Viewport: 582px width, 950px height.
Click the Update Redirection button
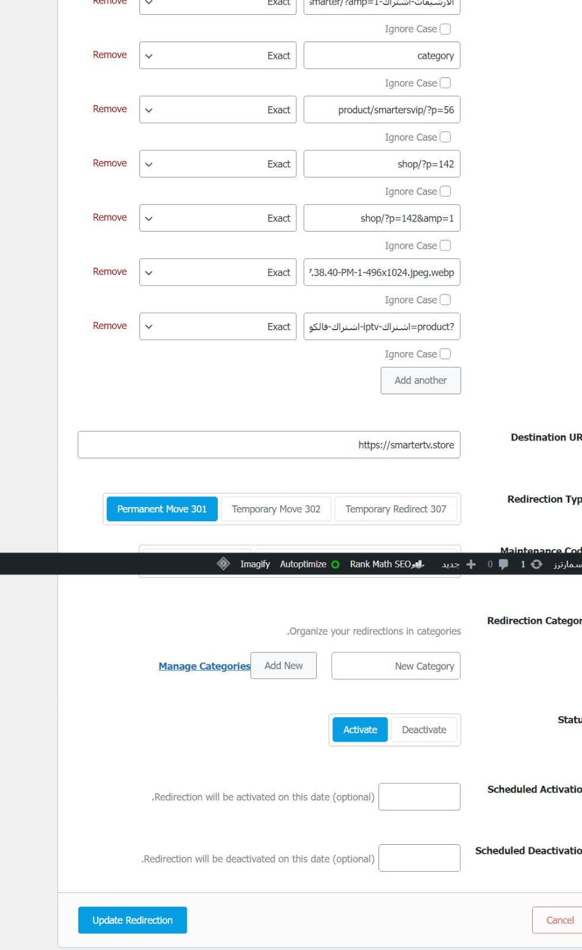click(132, 920)
